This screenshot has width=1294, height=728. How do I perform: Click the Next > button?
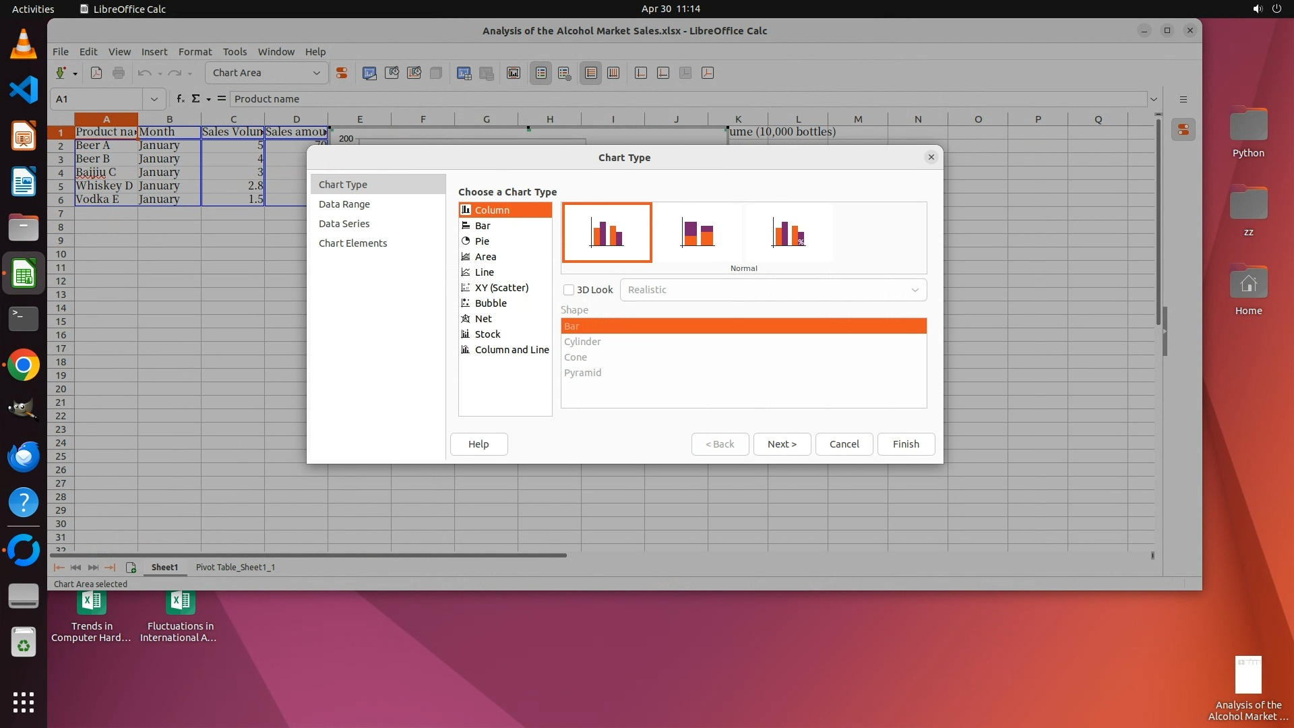(782, 444)
